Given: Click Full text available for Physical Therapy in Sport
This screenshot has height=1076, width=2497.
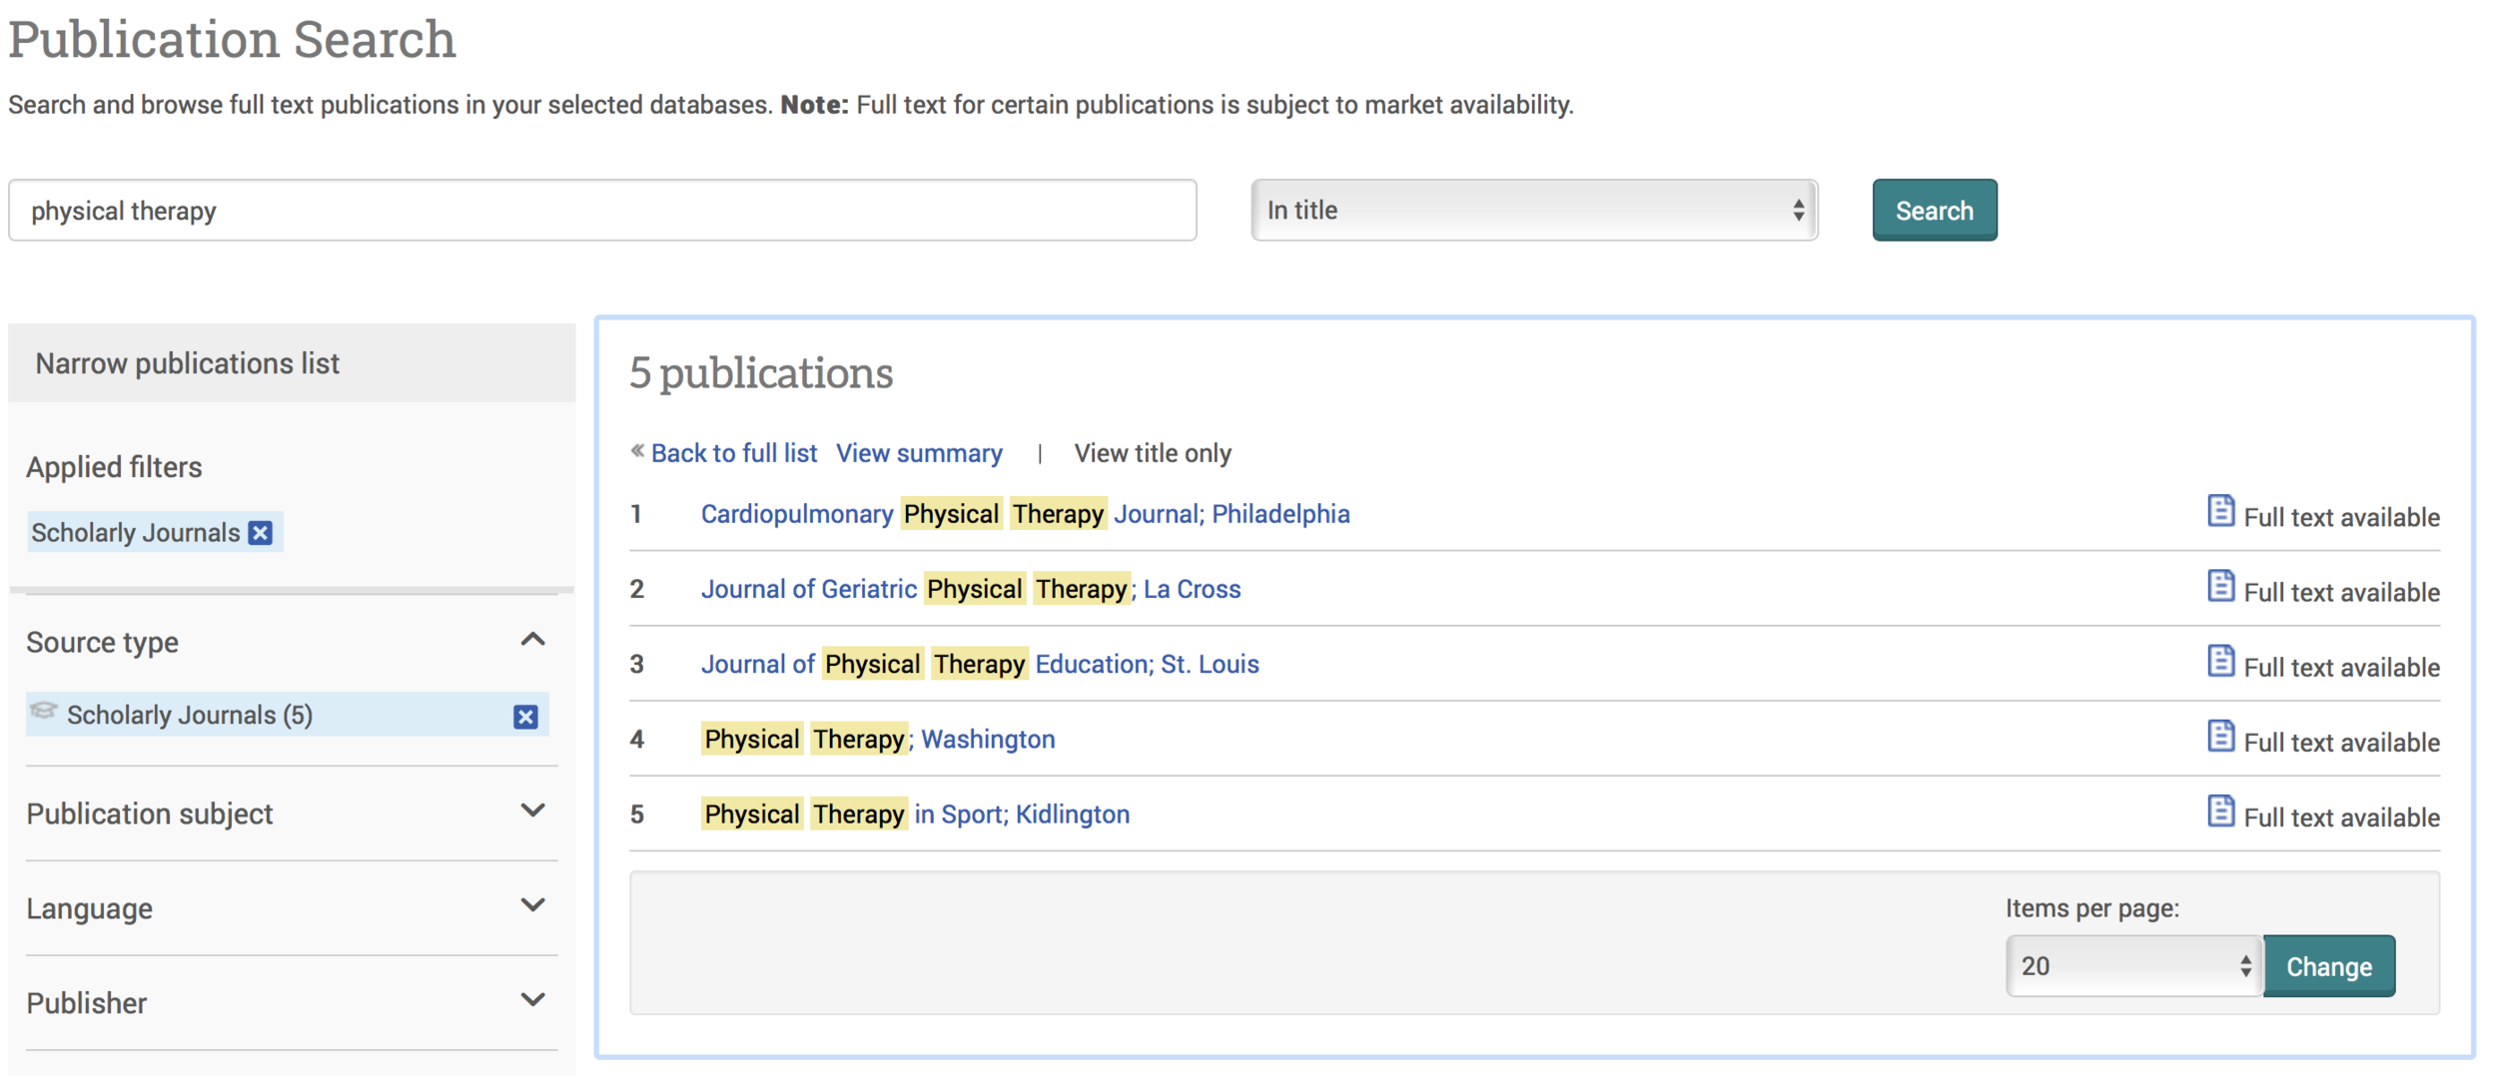Looking at the screenshot, I should [x=2341, y=817].
